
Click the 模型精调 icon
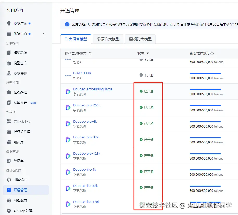pos(9,53)
